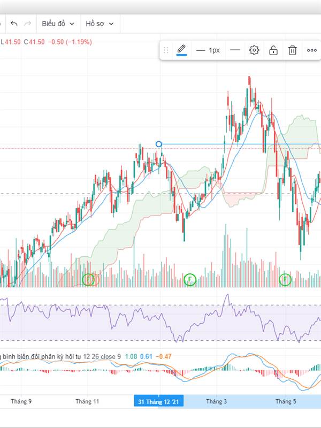The height and width of the screenshot is (428, 321).
Task: Open more options three-dots menu
Action: pos(312,50)
